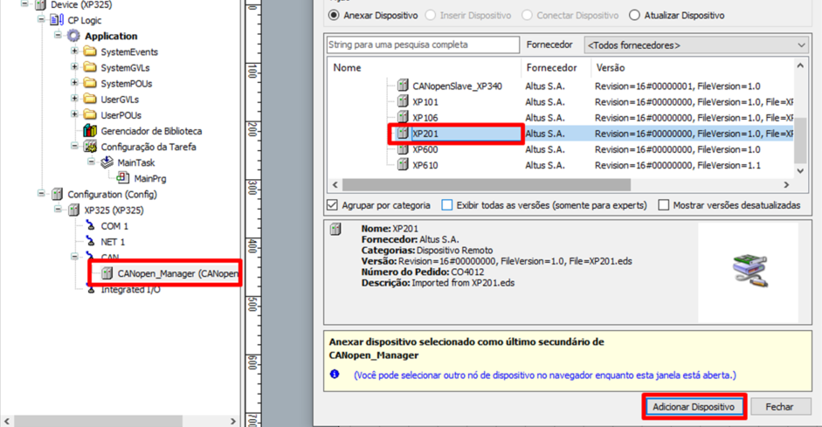Collapse the Configuration (Config) node
Image resolution: width=822 pixels, height=427 pixels.
tap(42, 194)
